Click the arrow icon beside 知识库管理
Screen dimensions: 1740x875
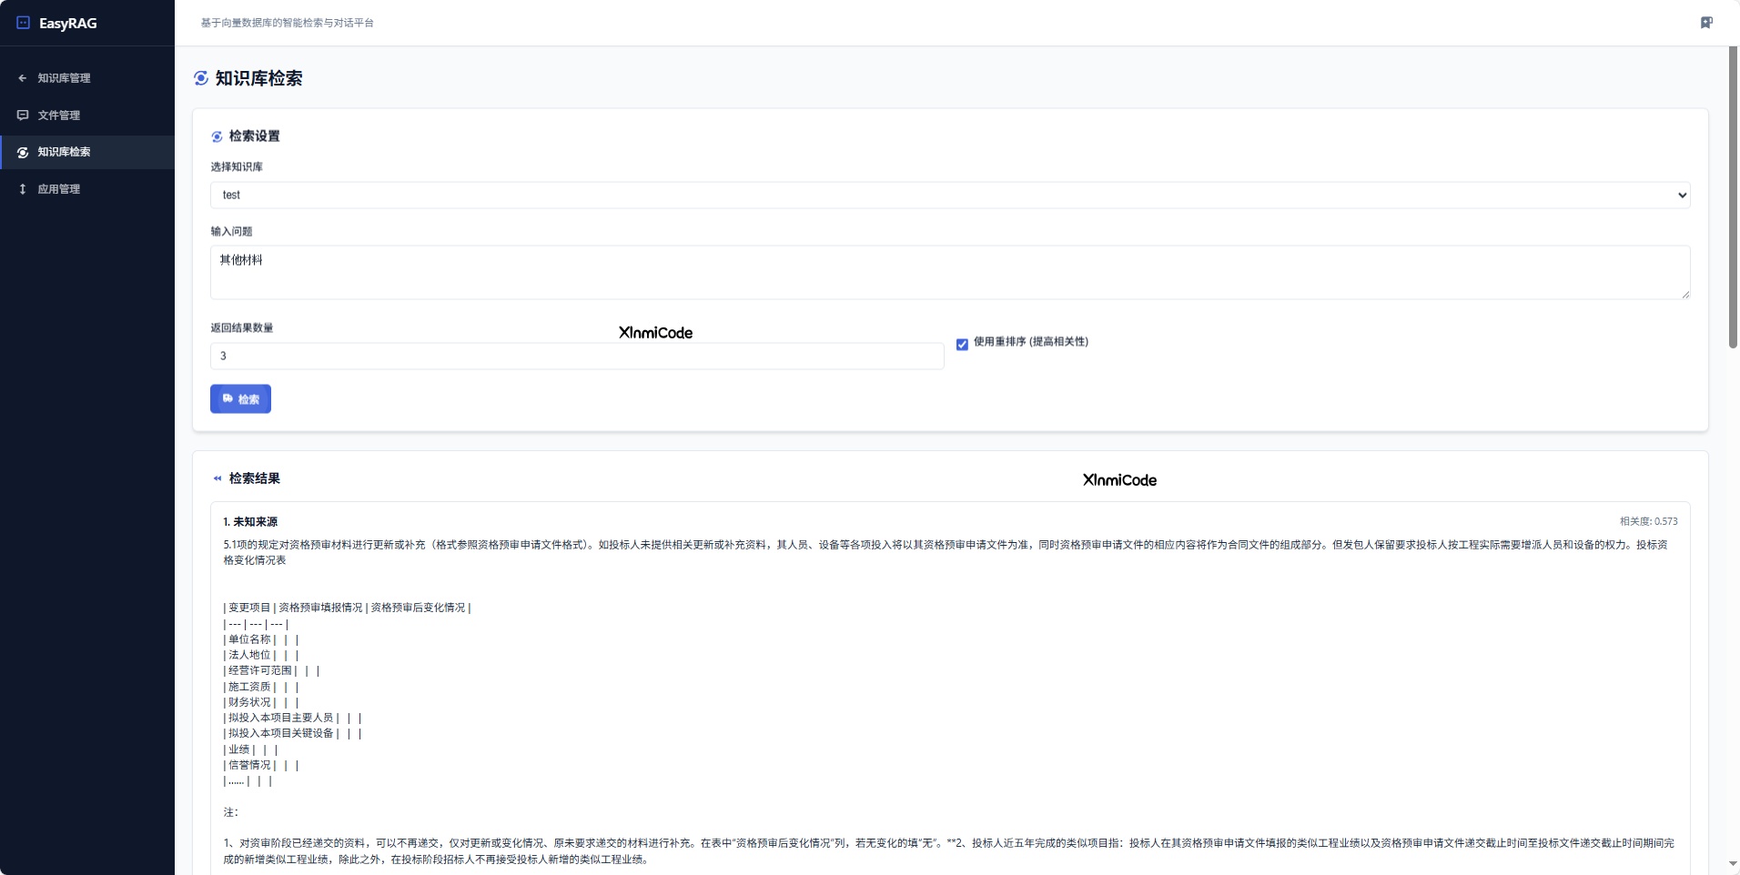23,78
